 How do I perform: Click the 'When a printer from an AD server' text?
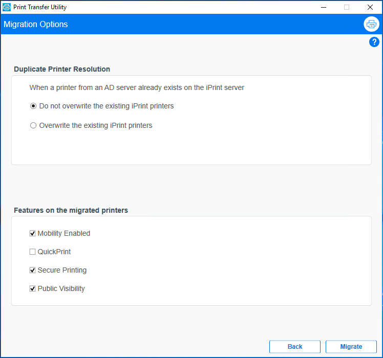[137, 87]
